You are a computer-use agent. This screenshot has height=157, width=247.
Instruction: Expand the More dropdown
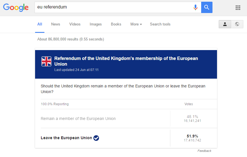tap(136, 24)
